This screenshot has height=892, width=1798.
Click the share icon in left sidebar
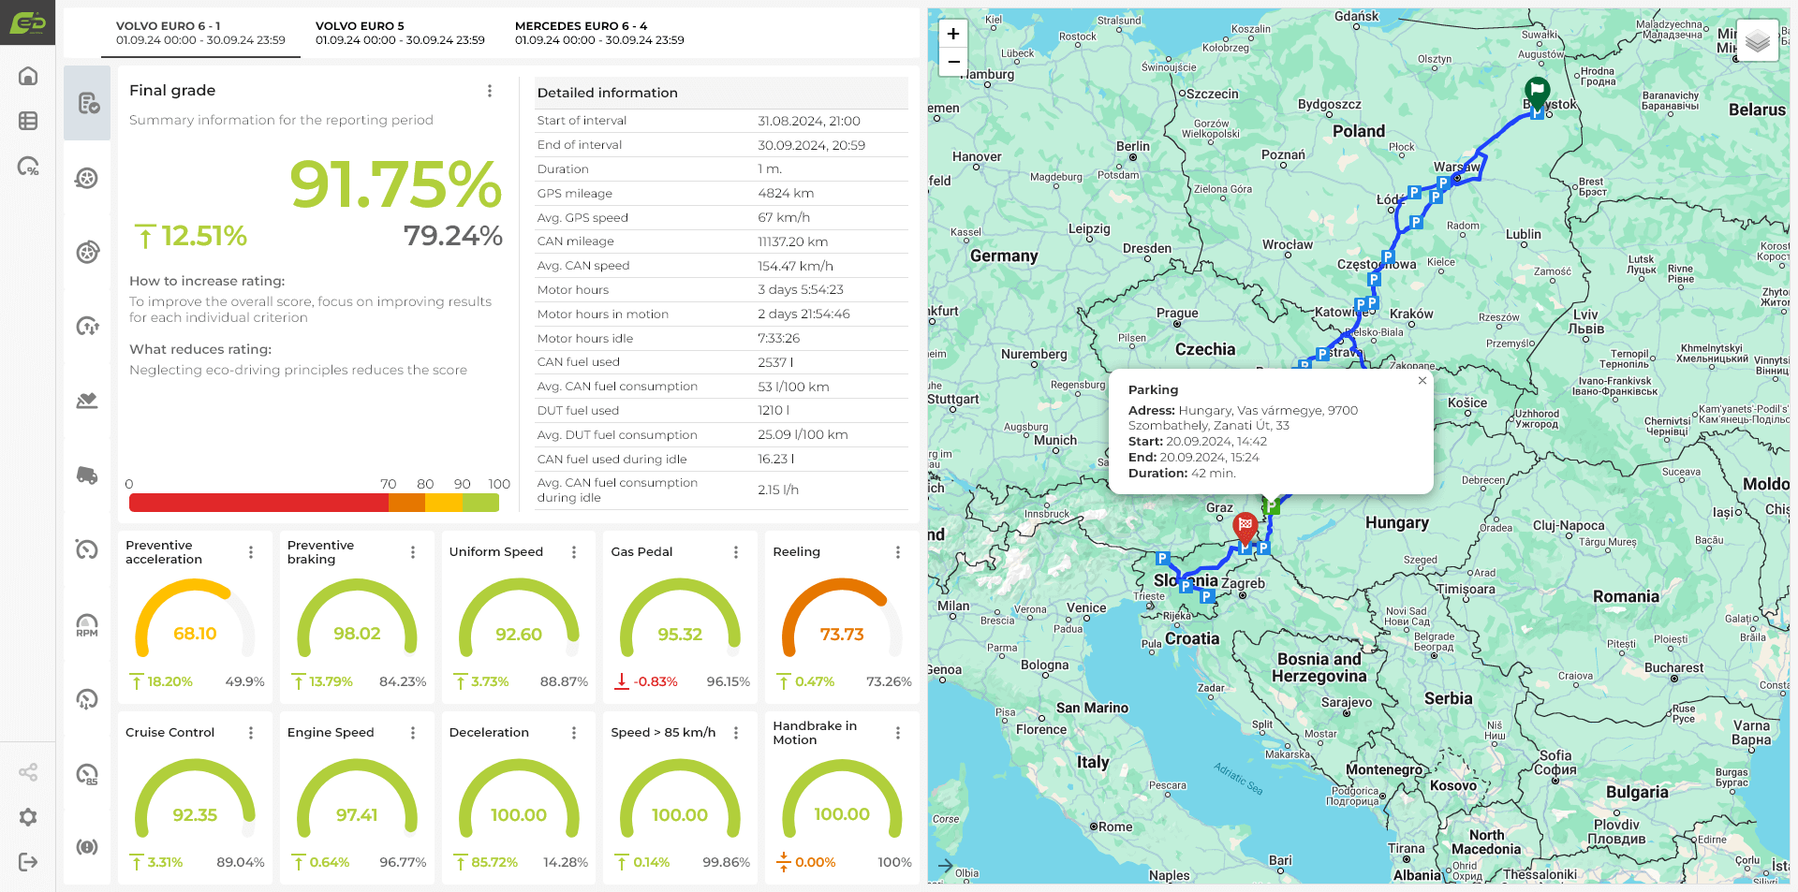(x=28, y=772)
